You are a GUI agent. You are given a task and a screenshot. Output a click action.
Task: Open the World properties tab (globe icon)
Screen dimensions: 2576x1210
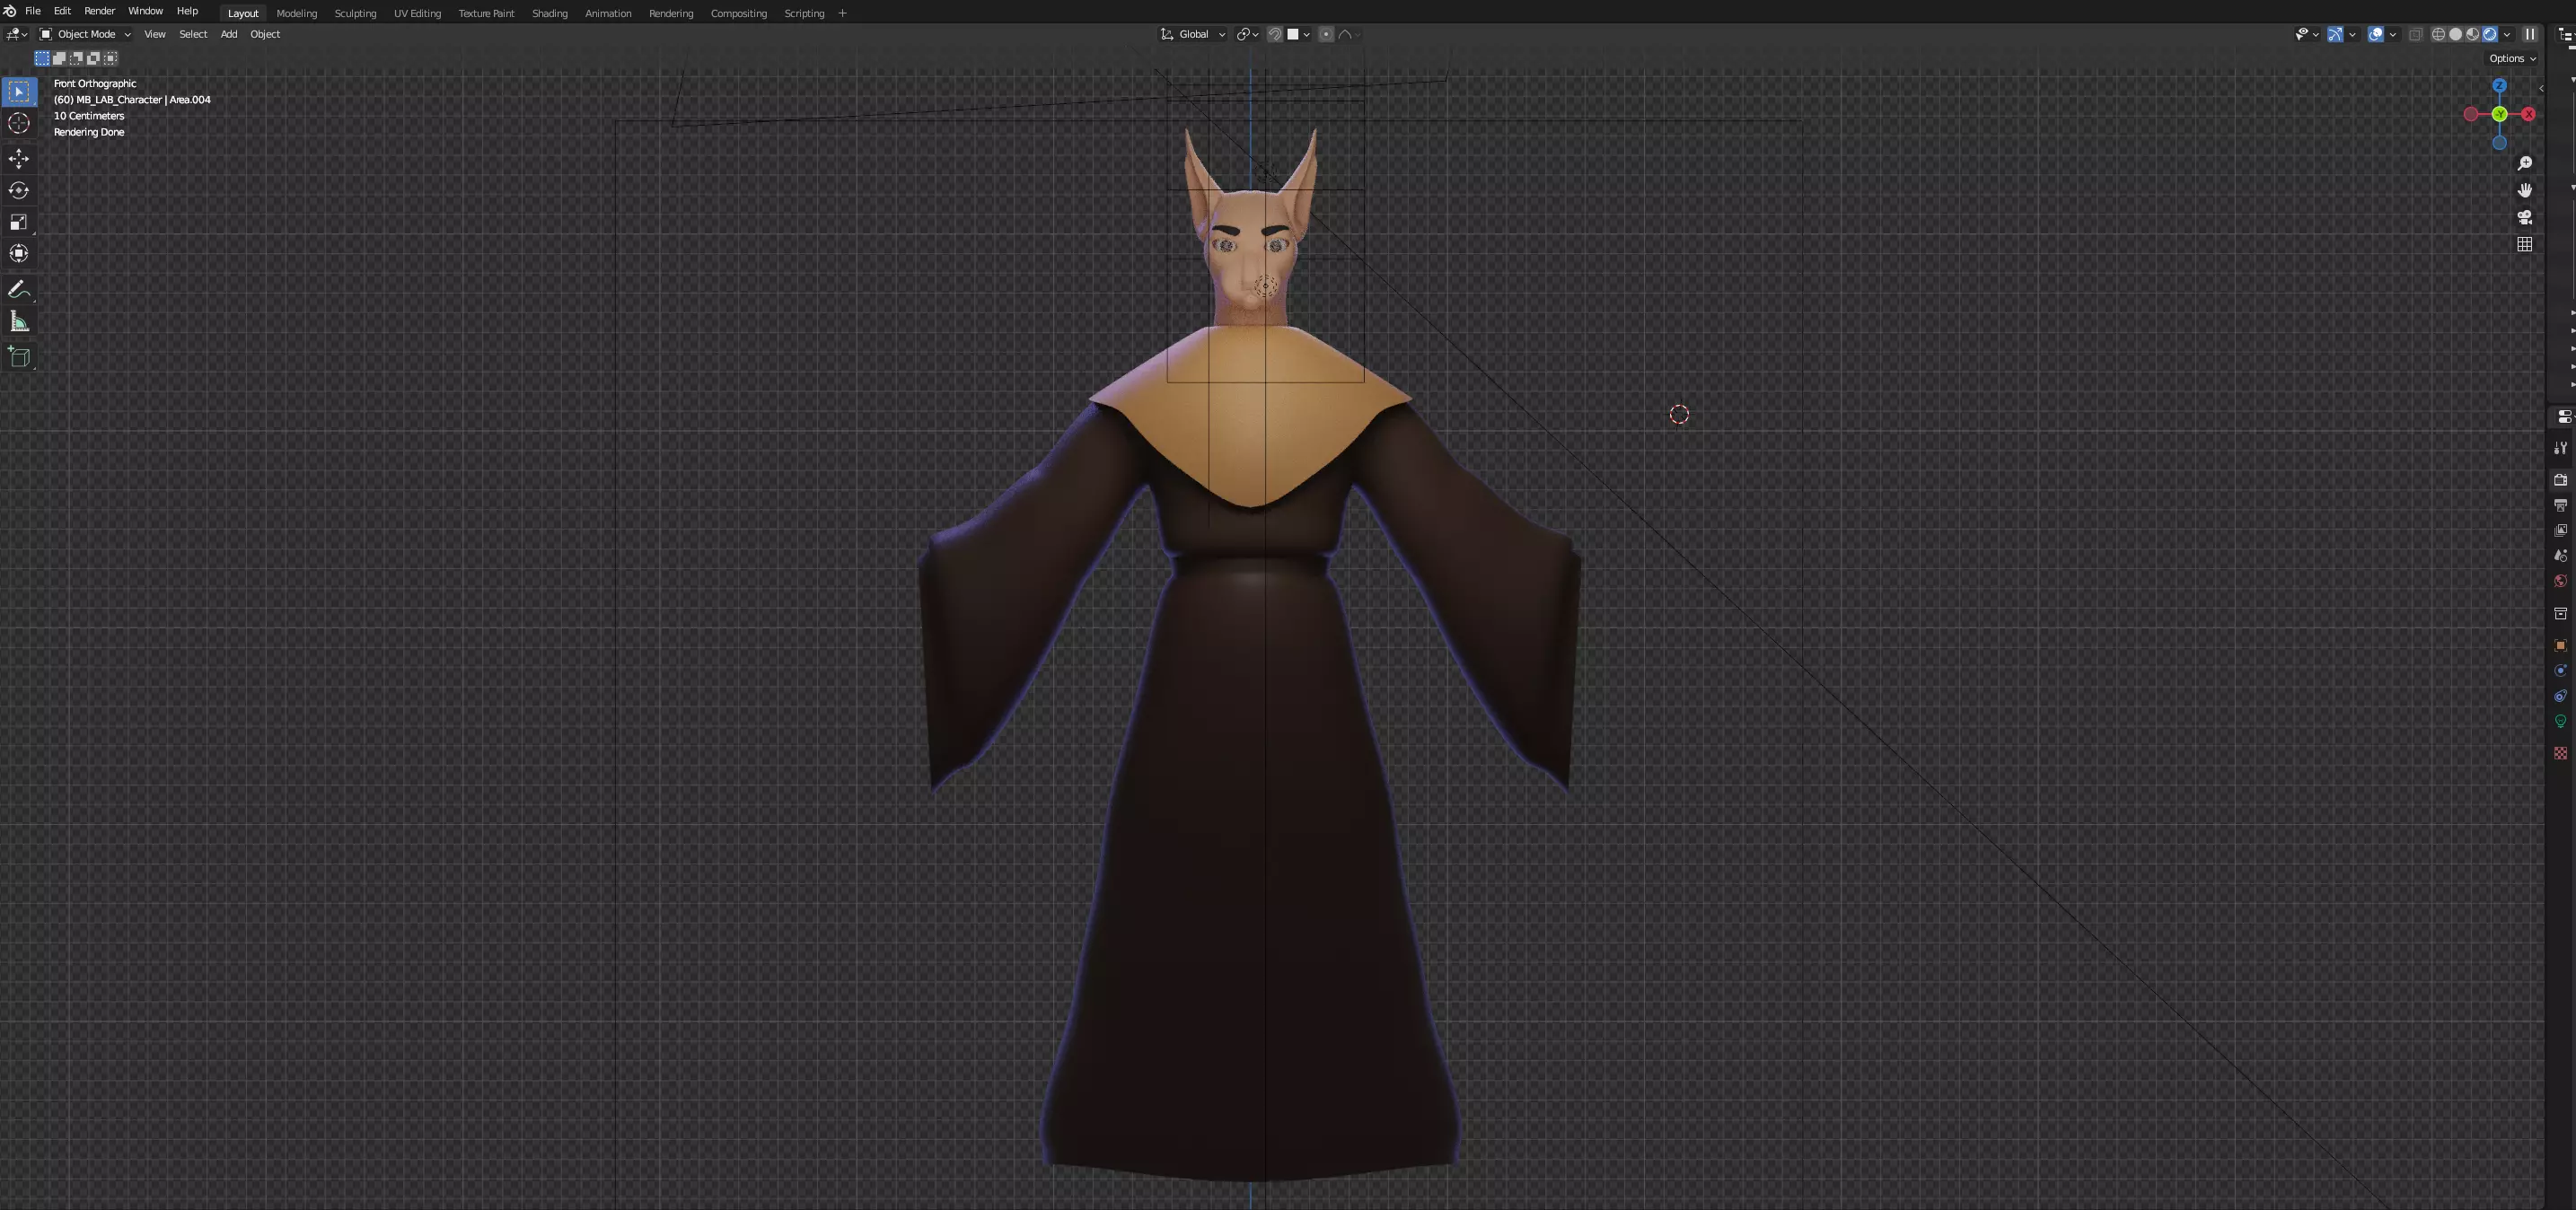tap(2560, 581)
